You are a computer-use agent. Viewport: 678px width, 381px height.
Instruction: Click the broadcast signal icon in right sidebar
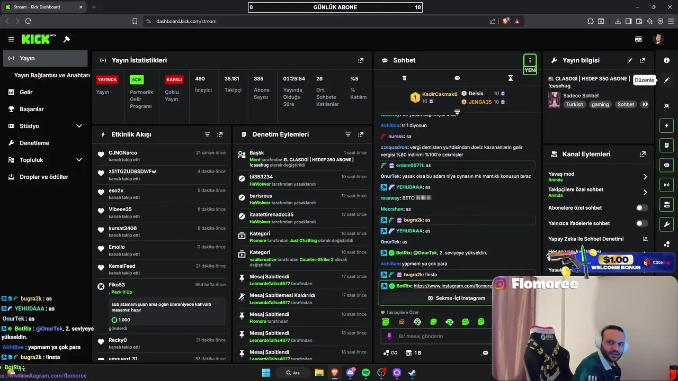point(666,185)
